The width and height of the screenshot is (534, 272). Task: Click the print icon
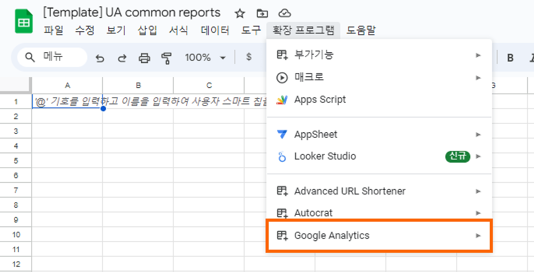(x=144, y=58)
